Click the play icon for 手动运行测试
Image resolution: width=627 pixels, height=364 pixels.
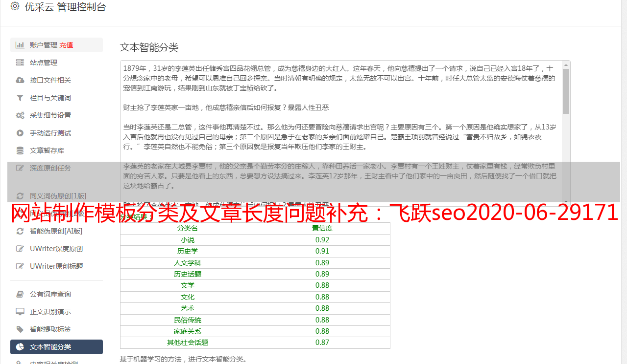pos(20,133)
